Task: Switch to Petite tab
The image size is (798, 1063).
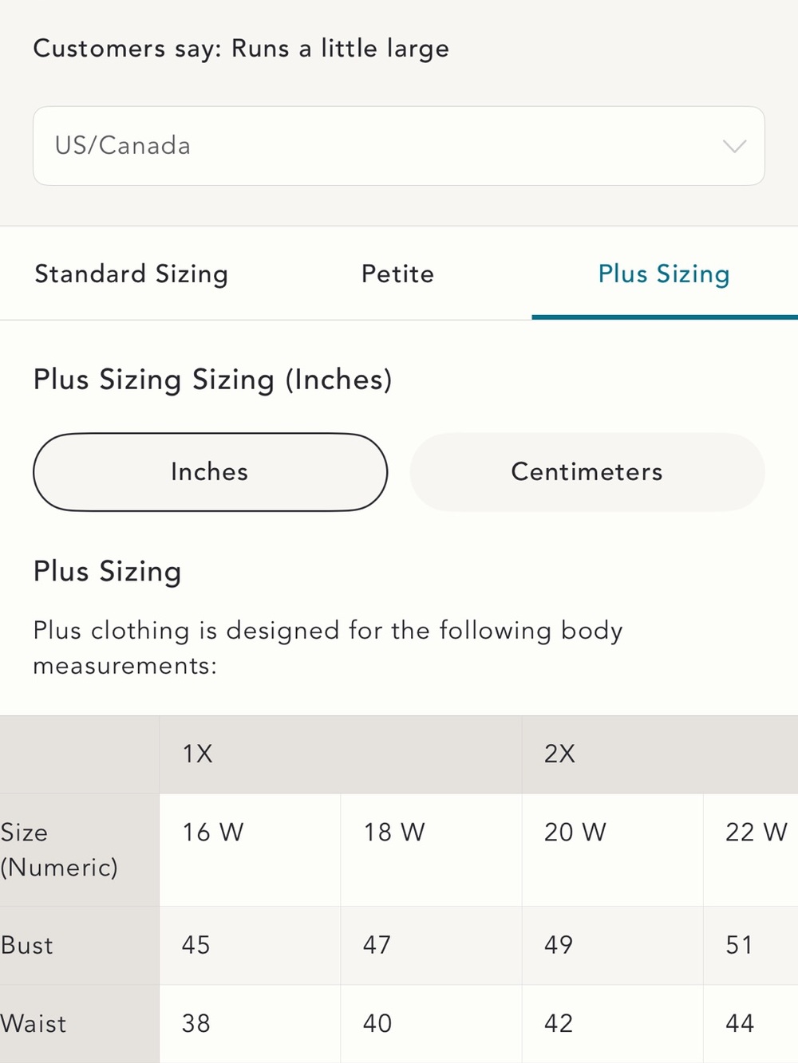Action: click(398, 274)
